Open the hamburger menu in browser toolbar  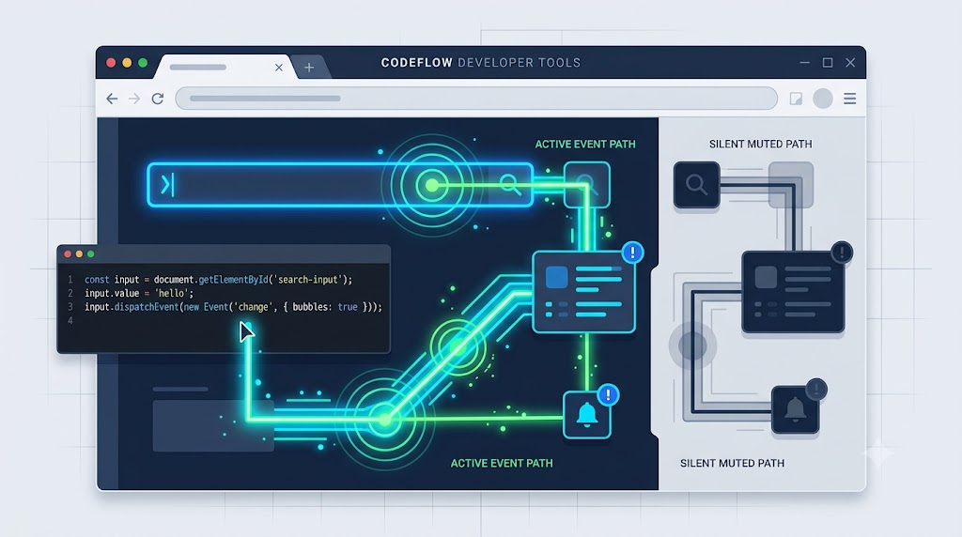849,99
